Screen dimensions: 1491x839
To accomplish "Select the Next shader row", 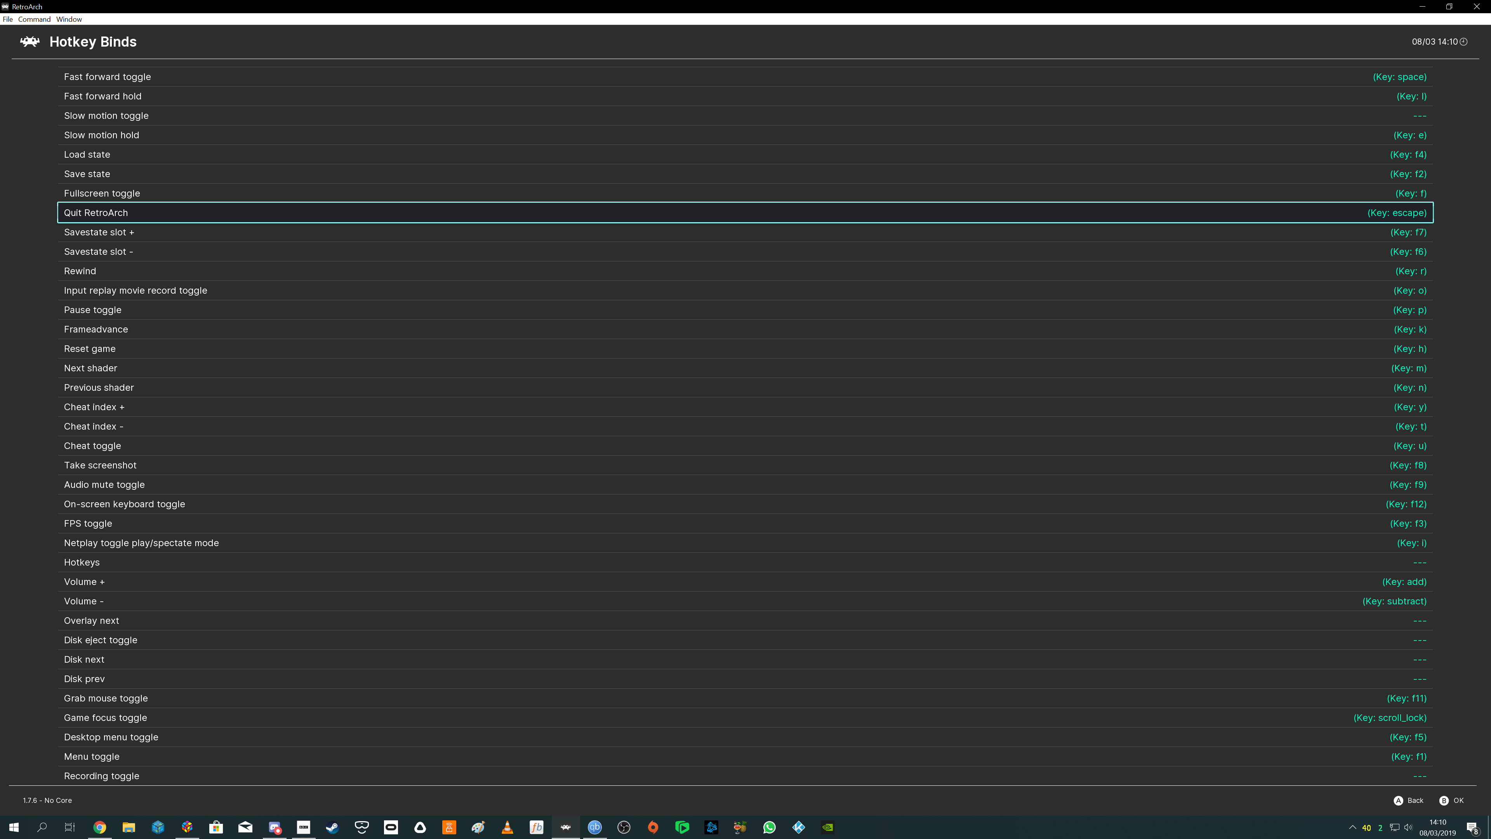I will 745,368.
